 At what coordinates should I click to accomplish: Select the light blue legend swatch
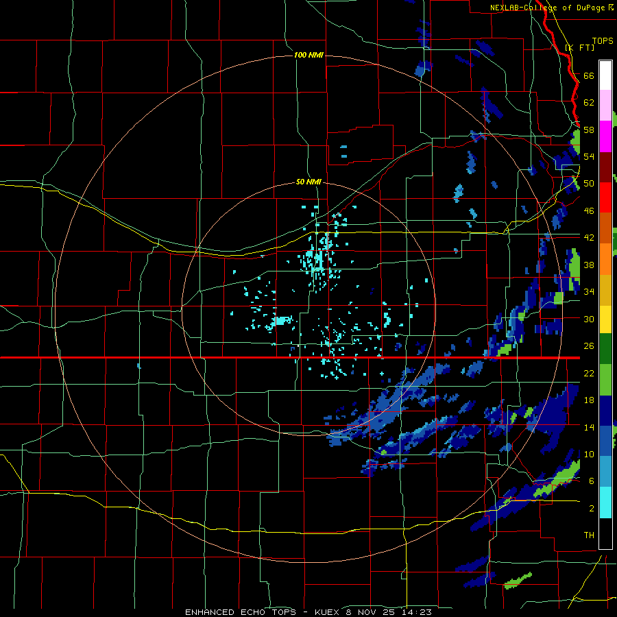click(x=605, y=472)
